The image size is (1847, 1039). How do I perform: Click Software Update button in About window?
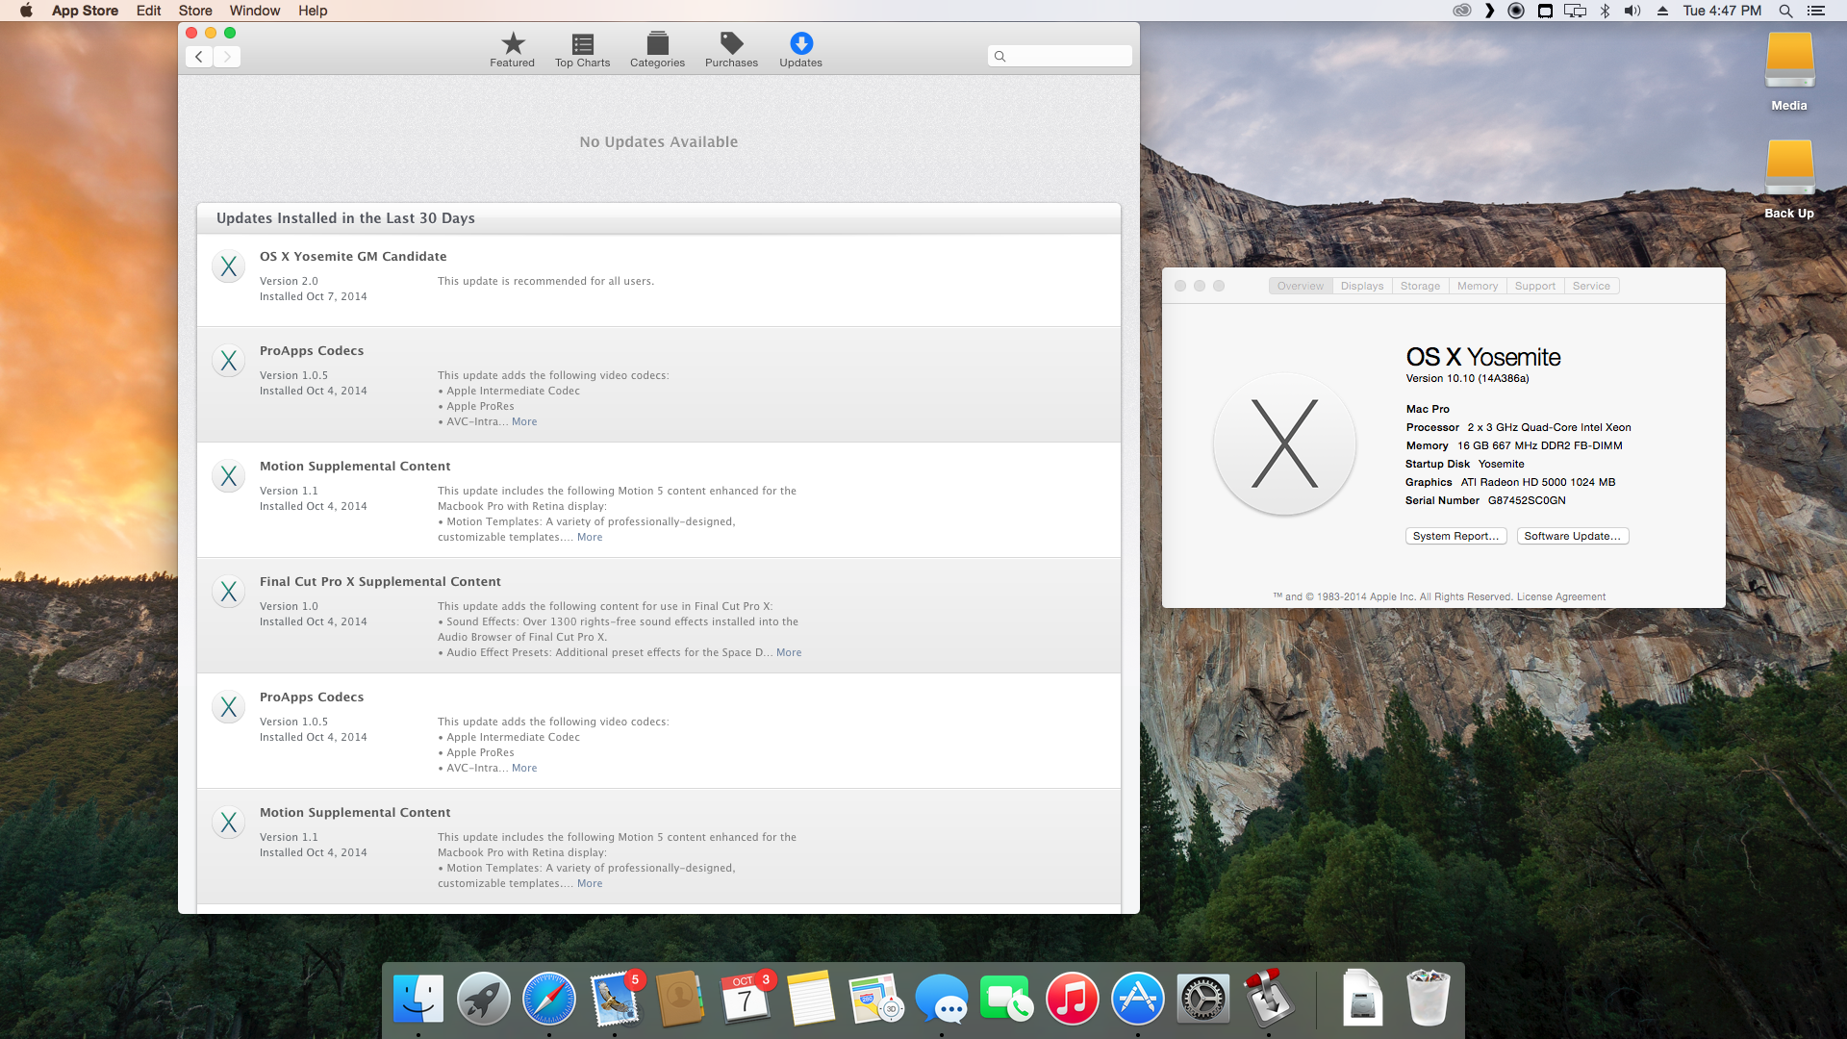[x=1572, y=536]
